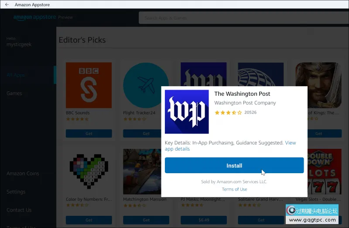This screenshot has width=349, height=228.
Task: Click The Washington Post logo in the dialog
Action: click(187, 112)
